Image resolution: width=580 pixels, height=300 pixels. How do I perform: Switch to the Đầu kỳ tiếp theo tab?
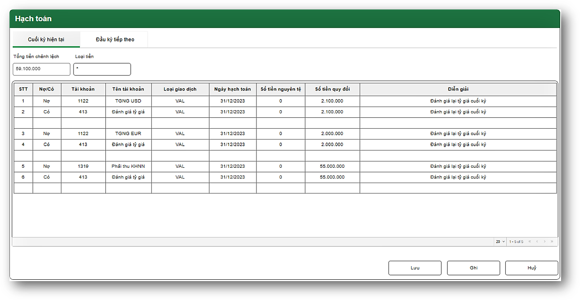115,40
